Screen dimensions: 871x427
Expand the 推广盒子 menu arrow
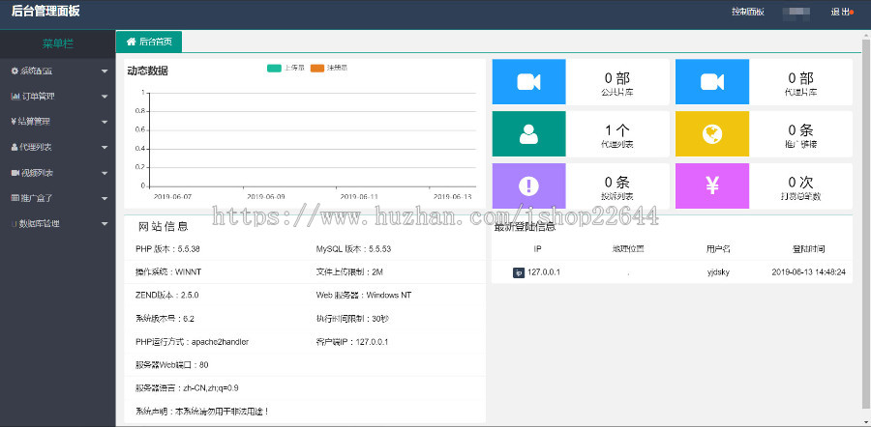(105, 199)
